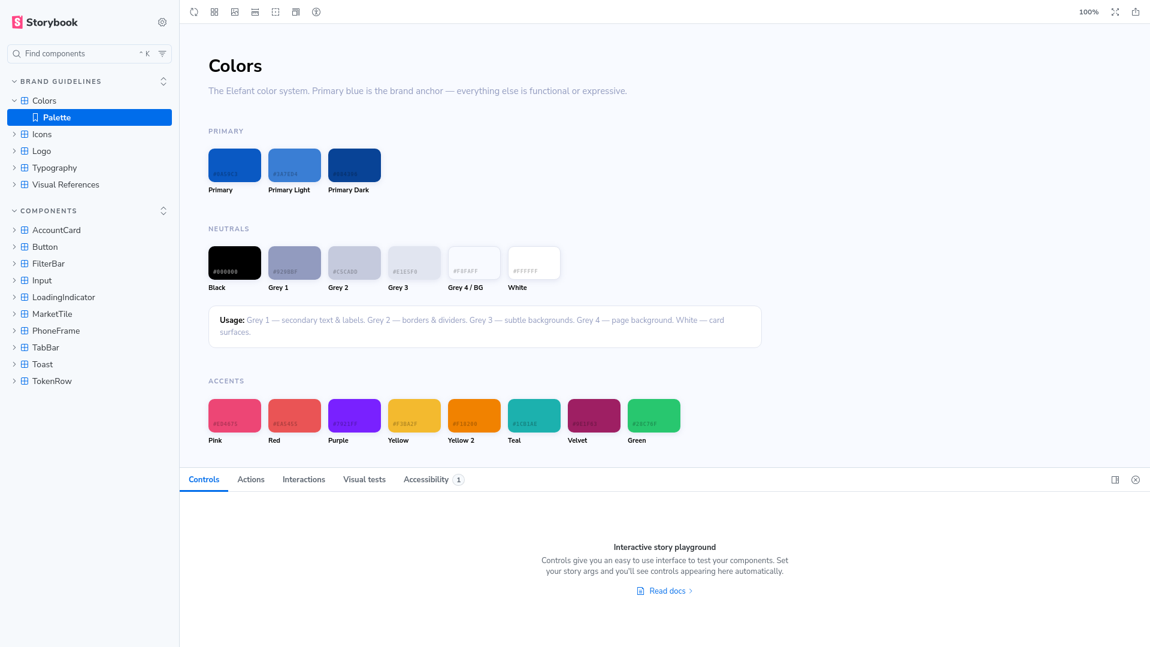Click the Red accent swatch

click(295, 416)
